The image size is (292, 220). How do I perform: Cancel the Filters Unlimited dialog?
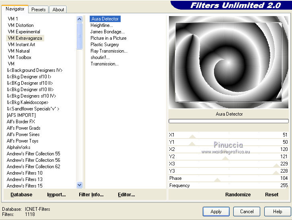(x=247, y=212)
